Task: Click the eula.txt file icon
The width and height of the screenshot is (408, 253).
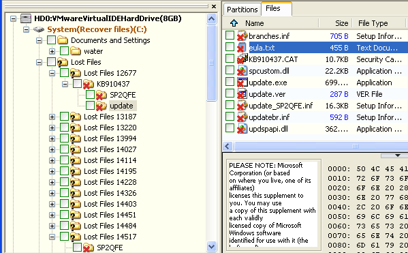Action: pos(242,48)
